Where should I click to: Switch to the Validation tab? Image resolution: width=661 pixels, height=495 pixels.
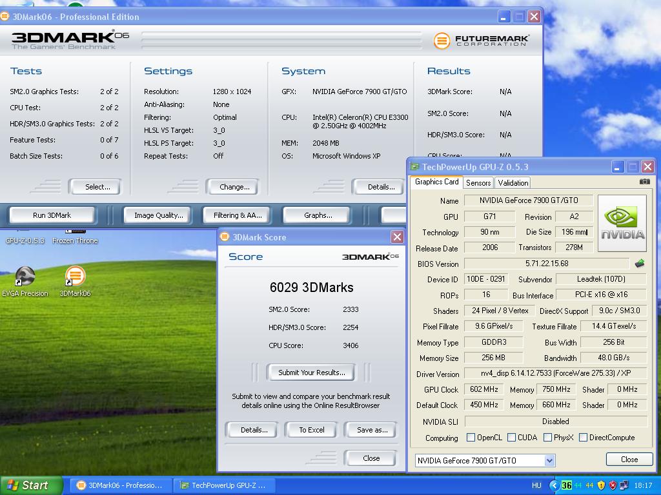click(513, 182)
